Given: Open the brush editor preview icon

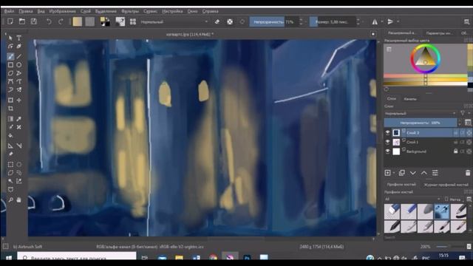Looking at the screenshot, I should click(120, 21).
